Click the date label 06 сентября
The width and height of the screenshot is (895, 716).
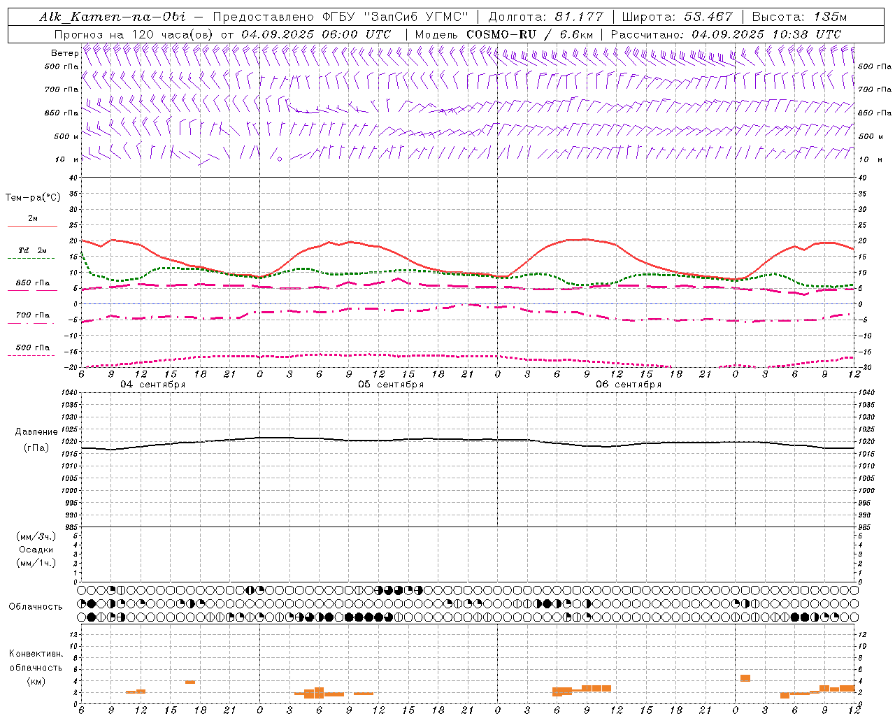629,385
